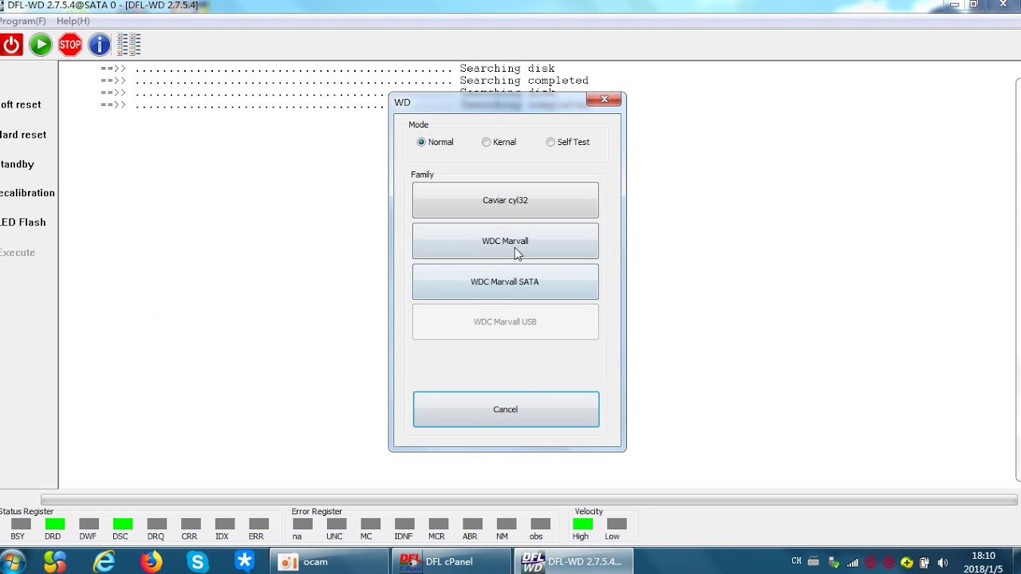Click Soft reset in left panel
Screen dimensions: 1021x574
[21, 104]
